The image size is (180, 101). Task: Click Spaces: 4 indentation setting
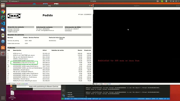pyautogui.click(x=148, y=99)
